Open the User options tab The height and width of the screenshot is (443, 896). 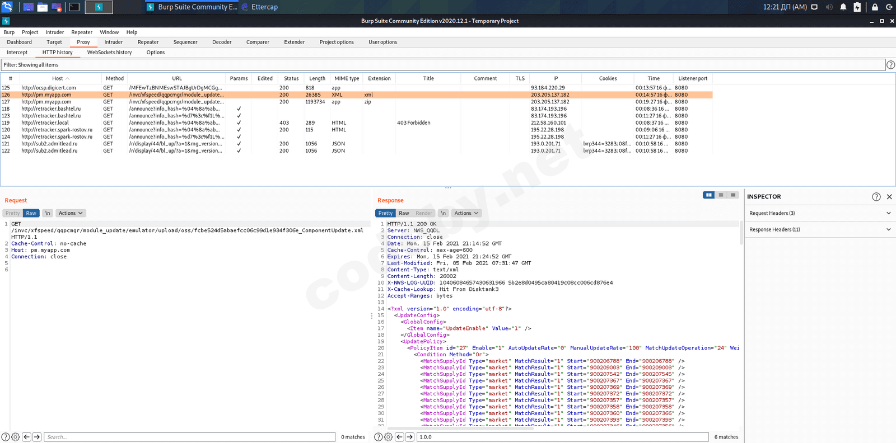coord(383,42)
